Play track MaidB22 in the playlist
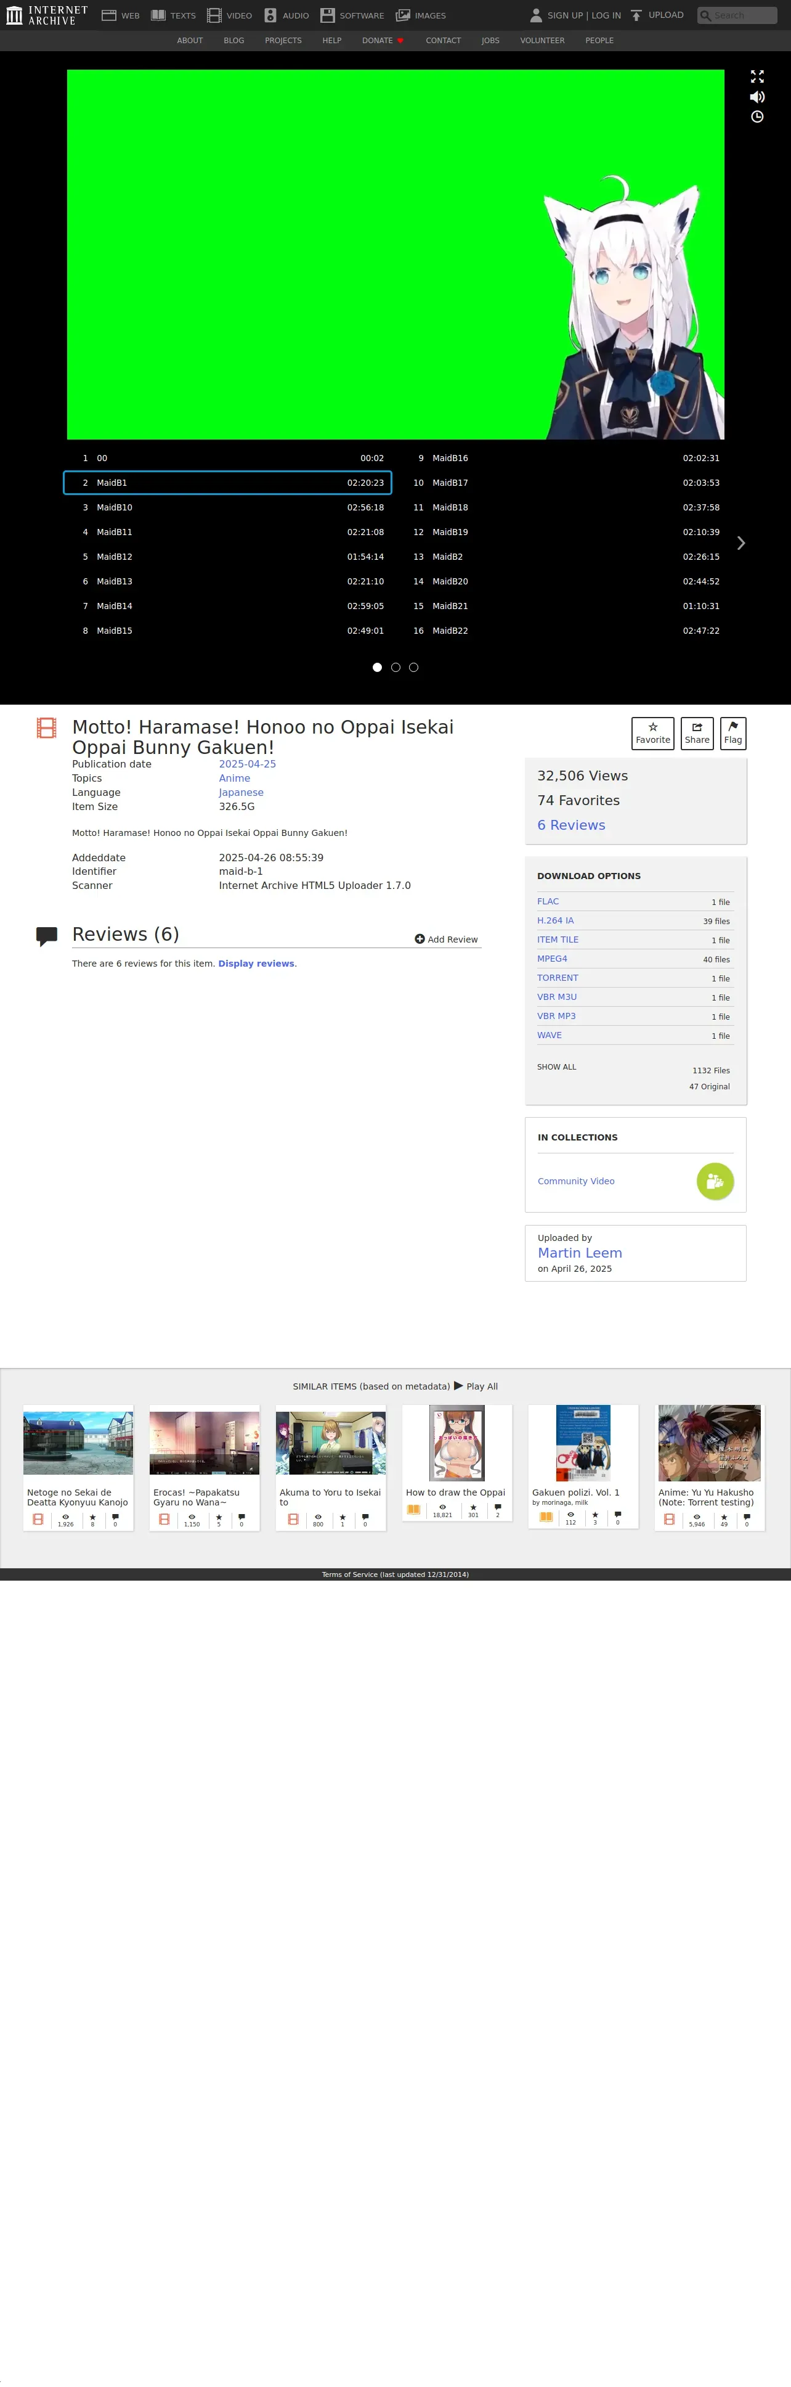 click(563, 630)
